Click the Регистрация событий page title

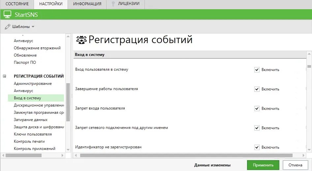(x=140, y=39)
